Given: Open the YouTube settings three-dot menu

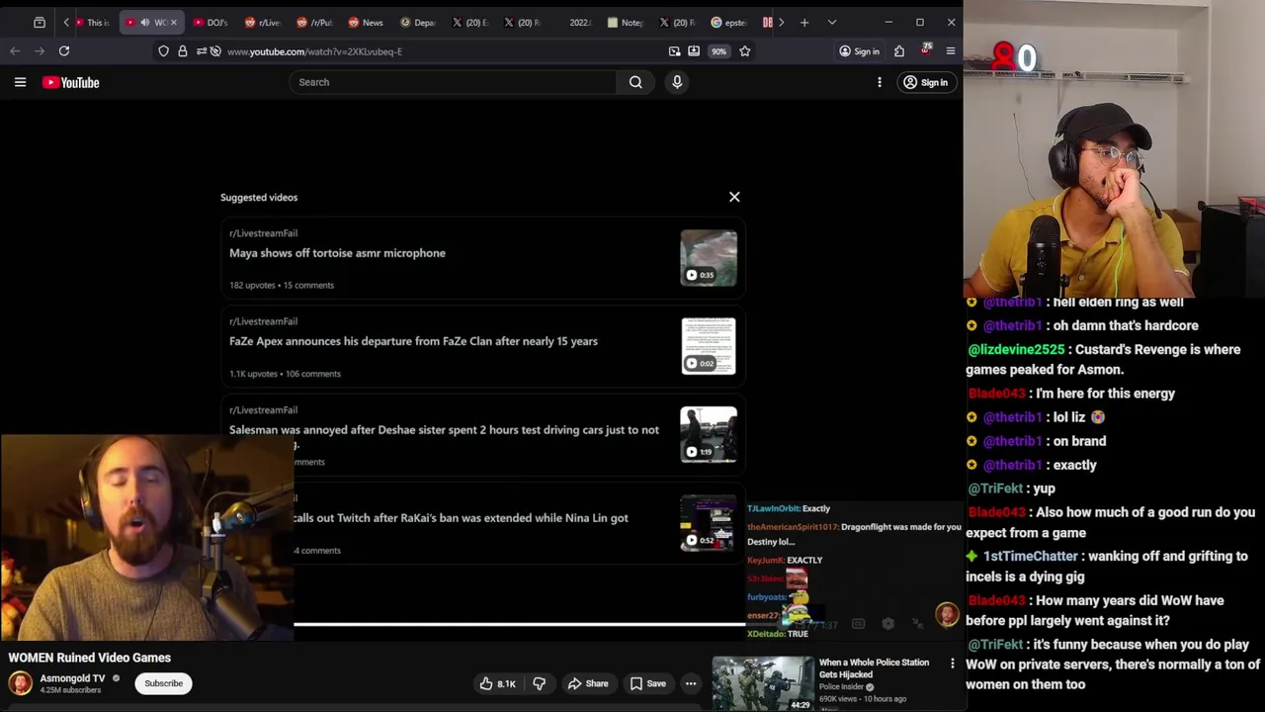Looking at the screenshot, I should pyautogui.click(x=880, y=82).
